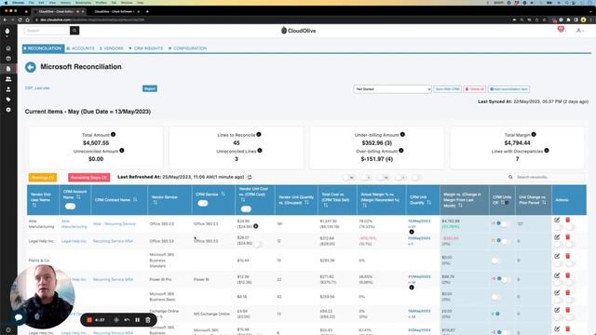Toggle the CRM Account Name header switch
Image resolution: width=596 pixels, height=335 pixels.
[x=71, y=207]
